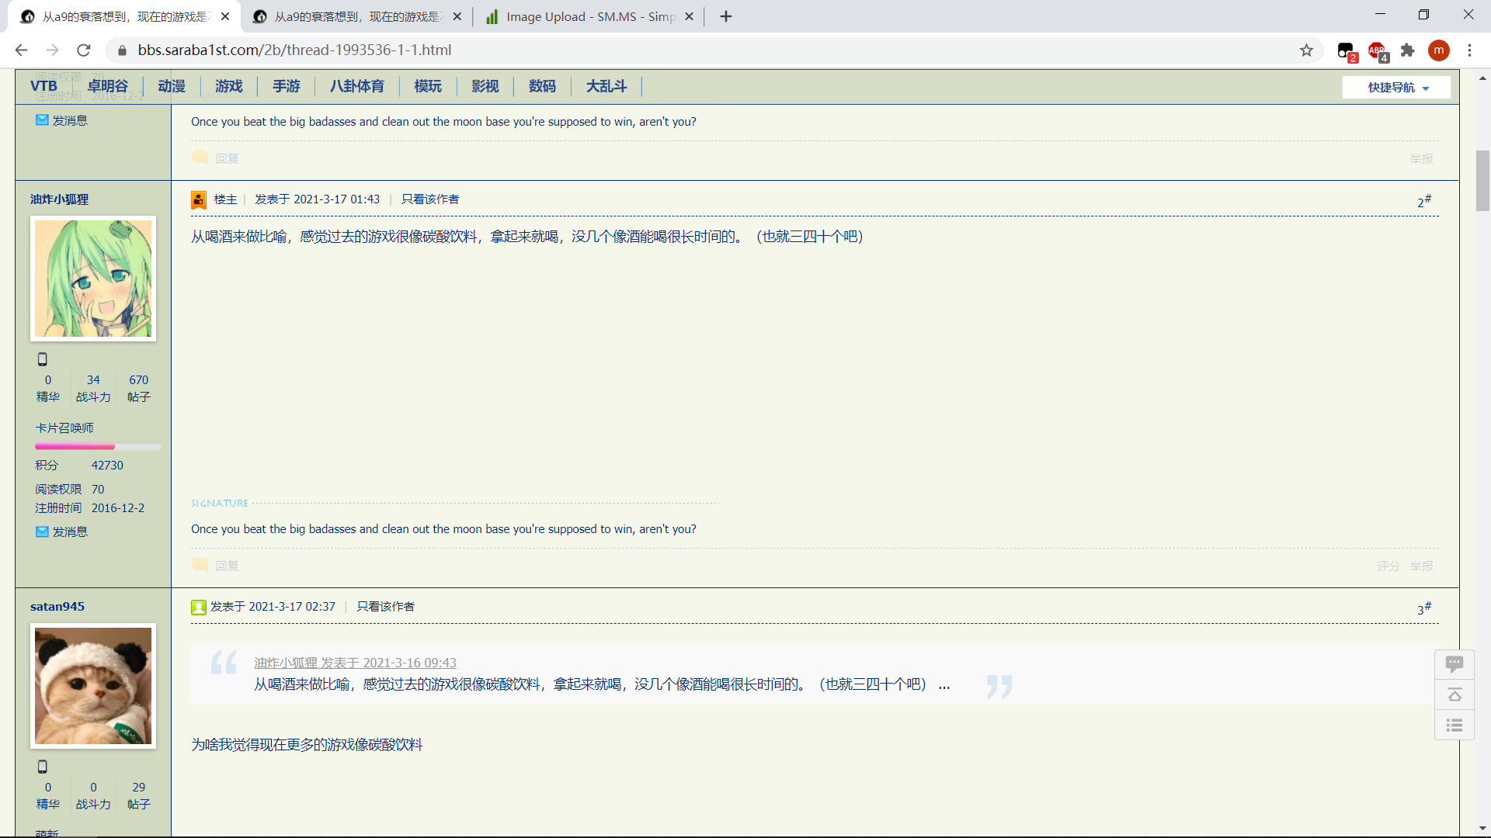Switch to the Image Upload SM.MS tab
The width and height of the screenshot is (1491, 838).
589,16
